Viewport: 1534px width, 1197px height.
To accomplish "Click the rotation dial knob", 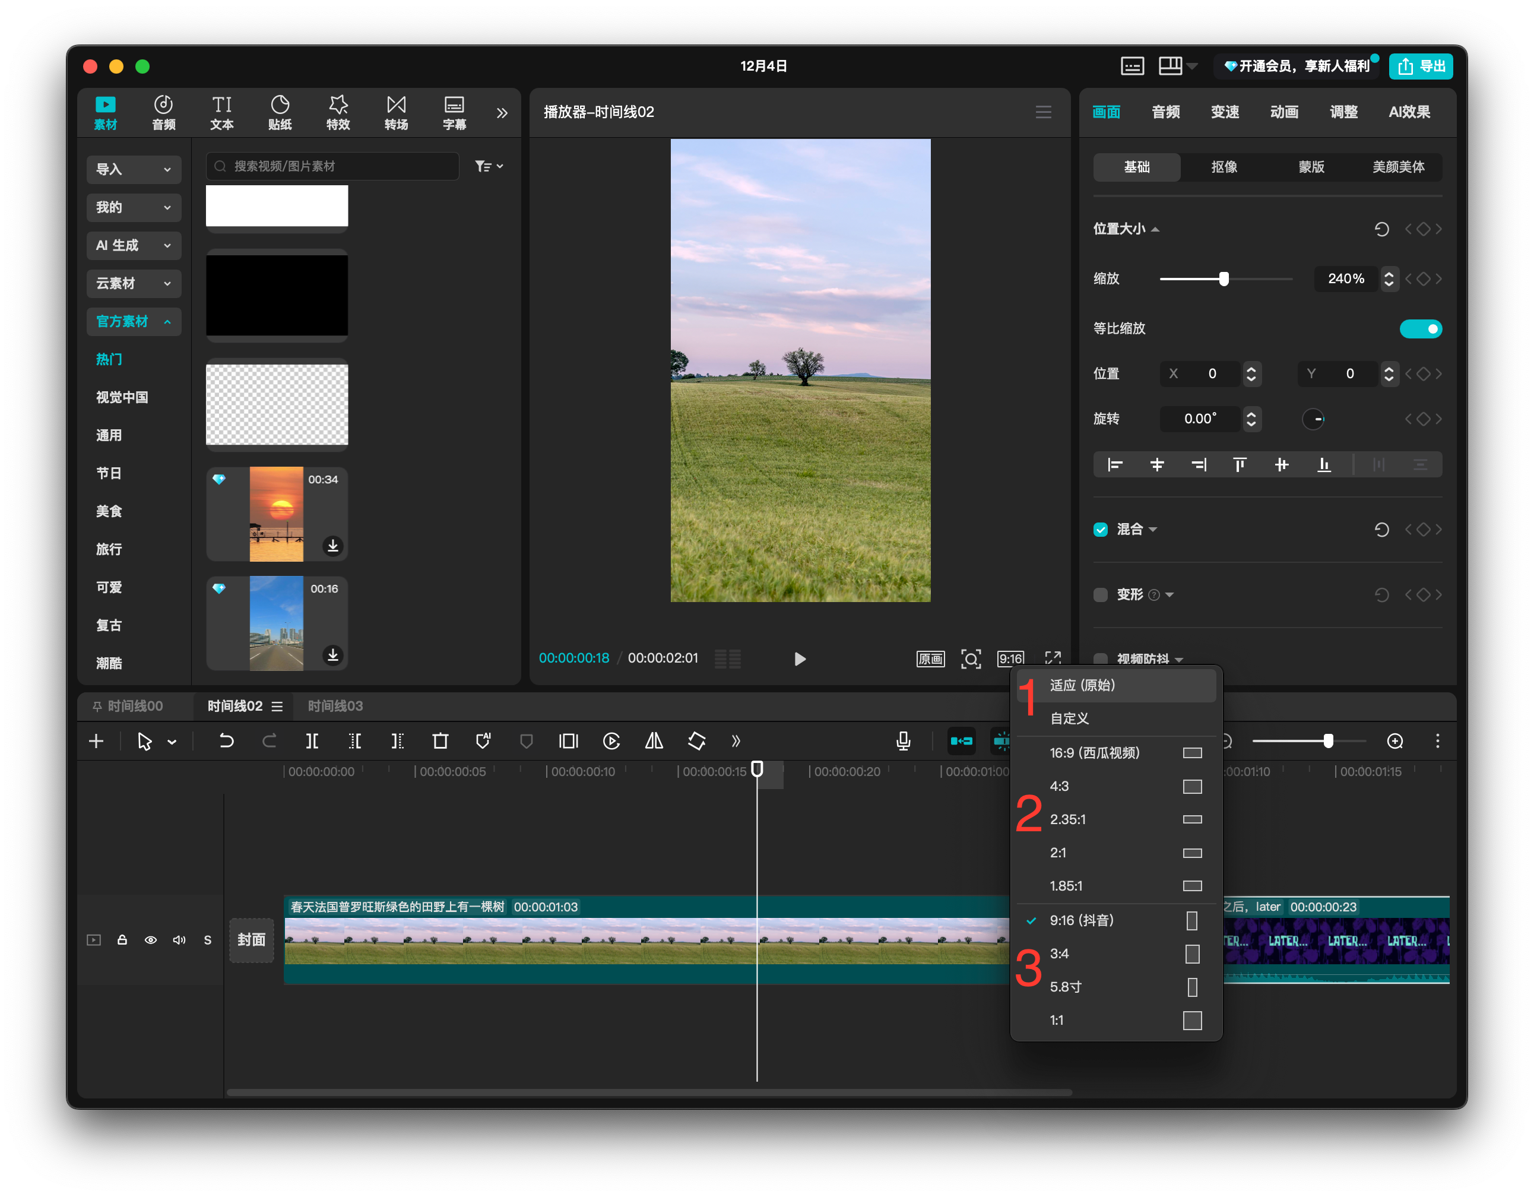I will tap(1313, 419).
